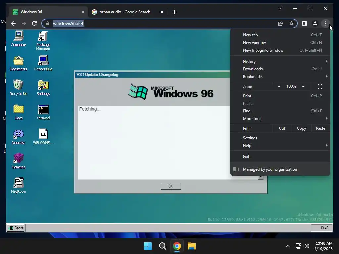Click OK in the Changelog dialog
Viewport: 339px width, 254px height.
point(171,186)
